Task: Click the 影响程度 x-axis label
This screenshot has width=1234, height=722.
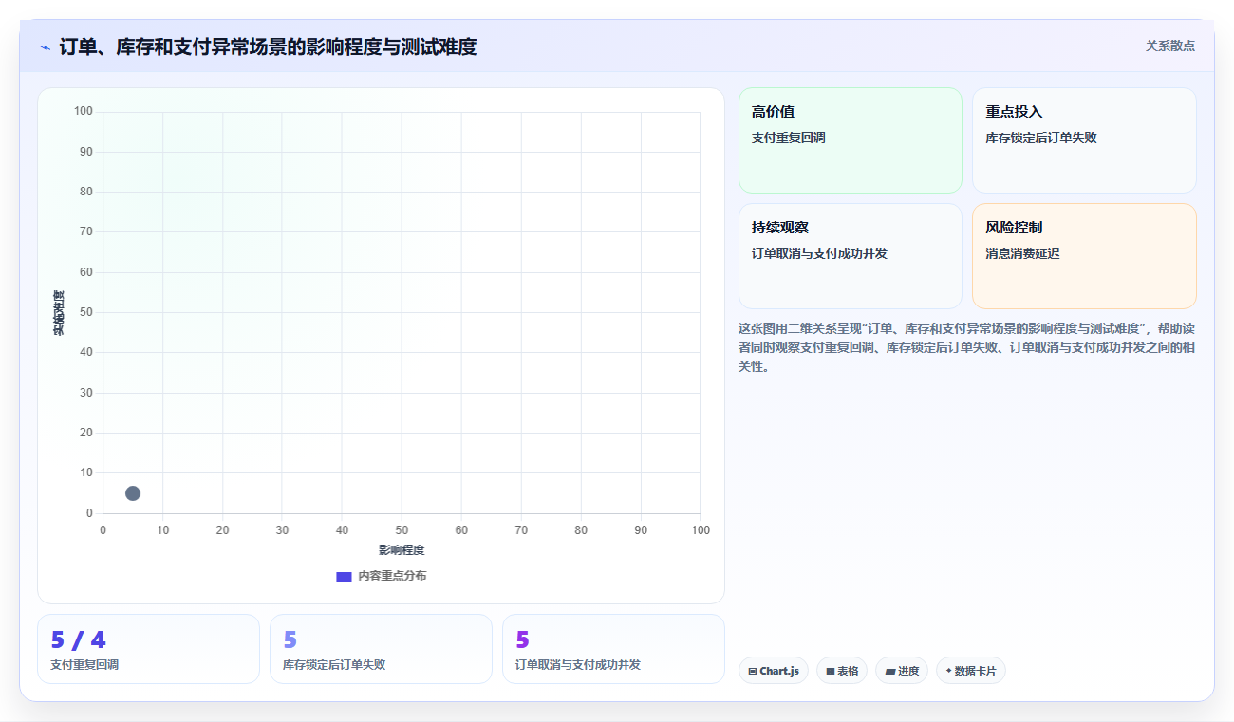Action: pyautogui.click(x=402, y=550)
